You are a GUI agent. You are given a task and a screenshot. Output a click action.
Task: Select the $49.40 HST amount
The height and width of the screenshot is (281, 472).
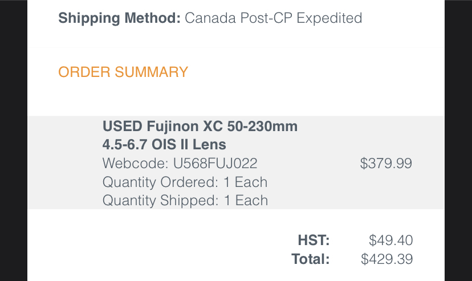point(390,240)
